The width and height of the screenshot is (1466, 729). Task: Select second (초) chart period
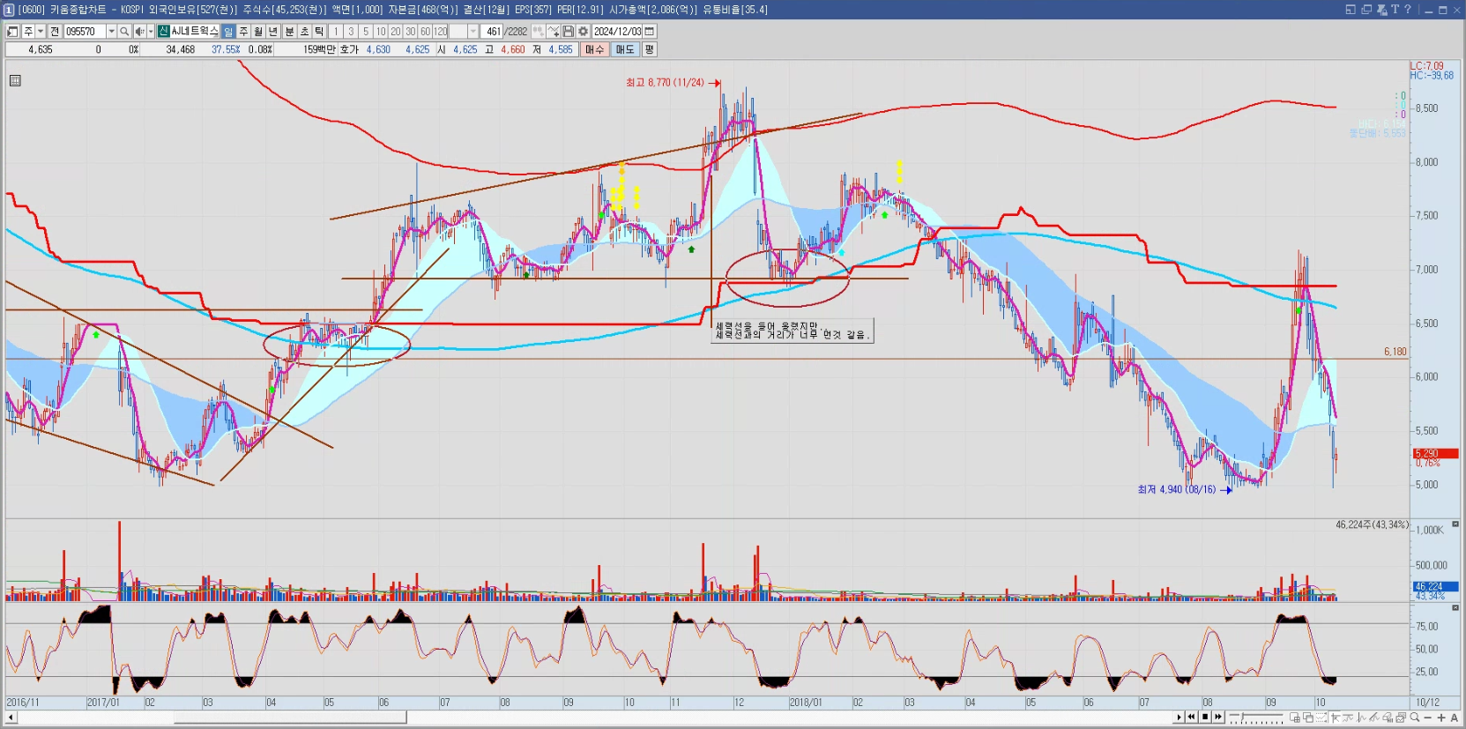(304, 31)
